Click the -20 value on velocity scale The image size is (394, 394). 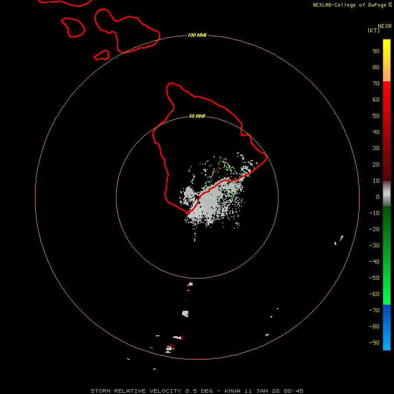pyautogui.click(x=374, y=229)
